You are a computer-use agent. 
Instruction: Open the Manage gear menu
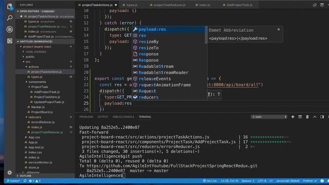(9, 173)
